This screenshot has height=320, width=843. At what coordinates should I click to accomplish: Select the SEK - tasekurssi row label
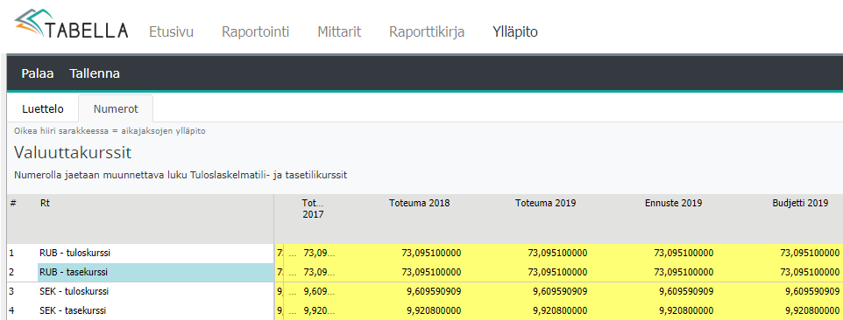[73, 311]
